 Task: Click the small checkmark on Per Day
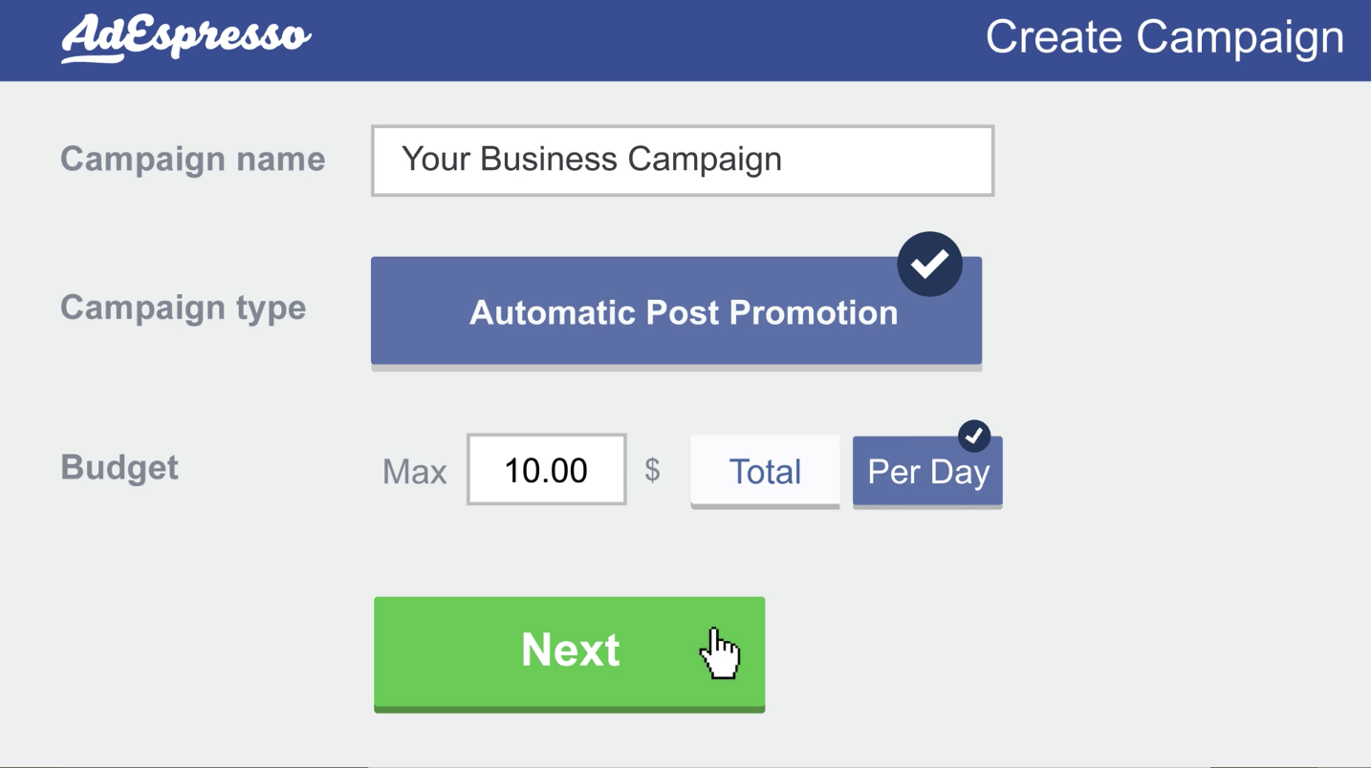click(x=973, y=436)
